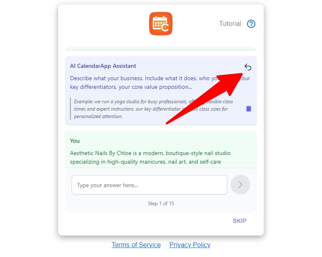Screen dimensions: 322x257
Task: Click the orange CalendarApp logo
Action: 161,24
